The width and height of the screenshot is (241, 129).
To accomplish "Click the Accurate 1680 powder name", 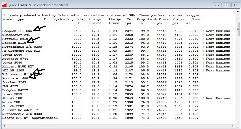I will (15, 78).
